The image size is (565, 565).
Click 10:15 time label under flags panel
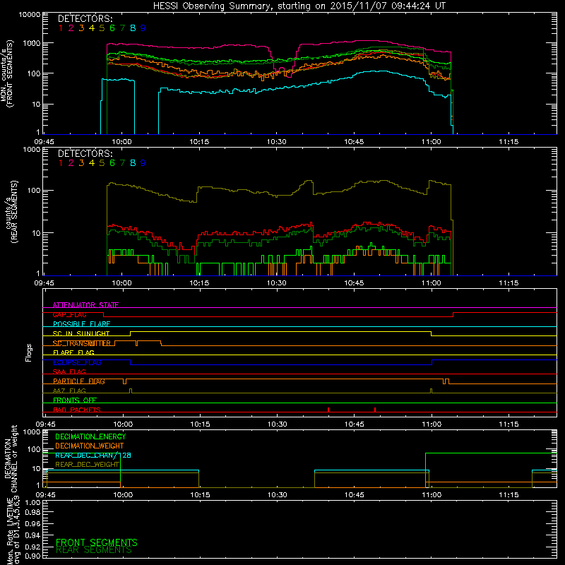(200, 424)
